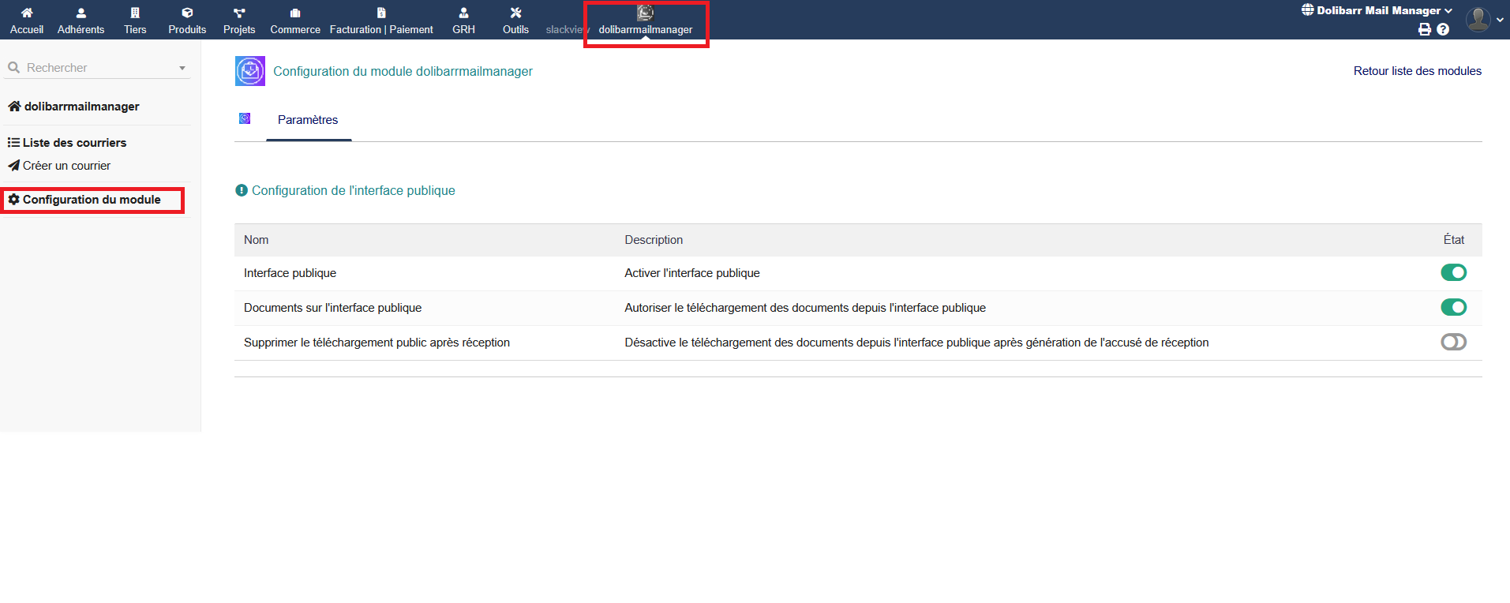Click the print page icon

coord(1425,29)
